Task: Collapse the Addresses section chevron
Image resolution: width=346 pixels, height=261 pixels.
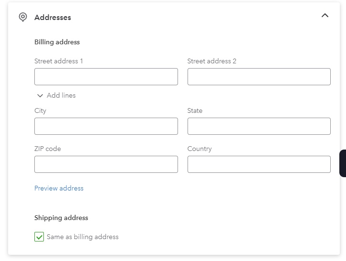Action: 325,15
